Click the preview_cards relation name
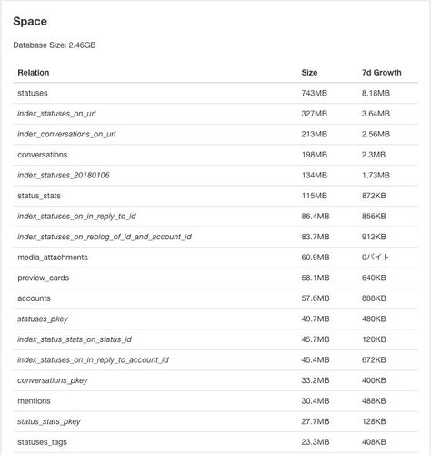The image size is (431, 455). pyautogui.click(x=44, y=278)
